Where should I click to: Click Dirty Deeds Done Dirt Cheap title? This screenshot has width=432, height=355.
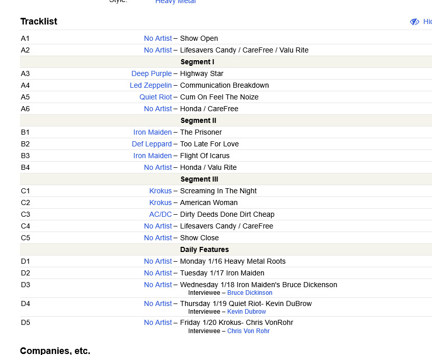tap(227, 214)
